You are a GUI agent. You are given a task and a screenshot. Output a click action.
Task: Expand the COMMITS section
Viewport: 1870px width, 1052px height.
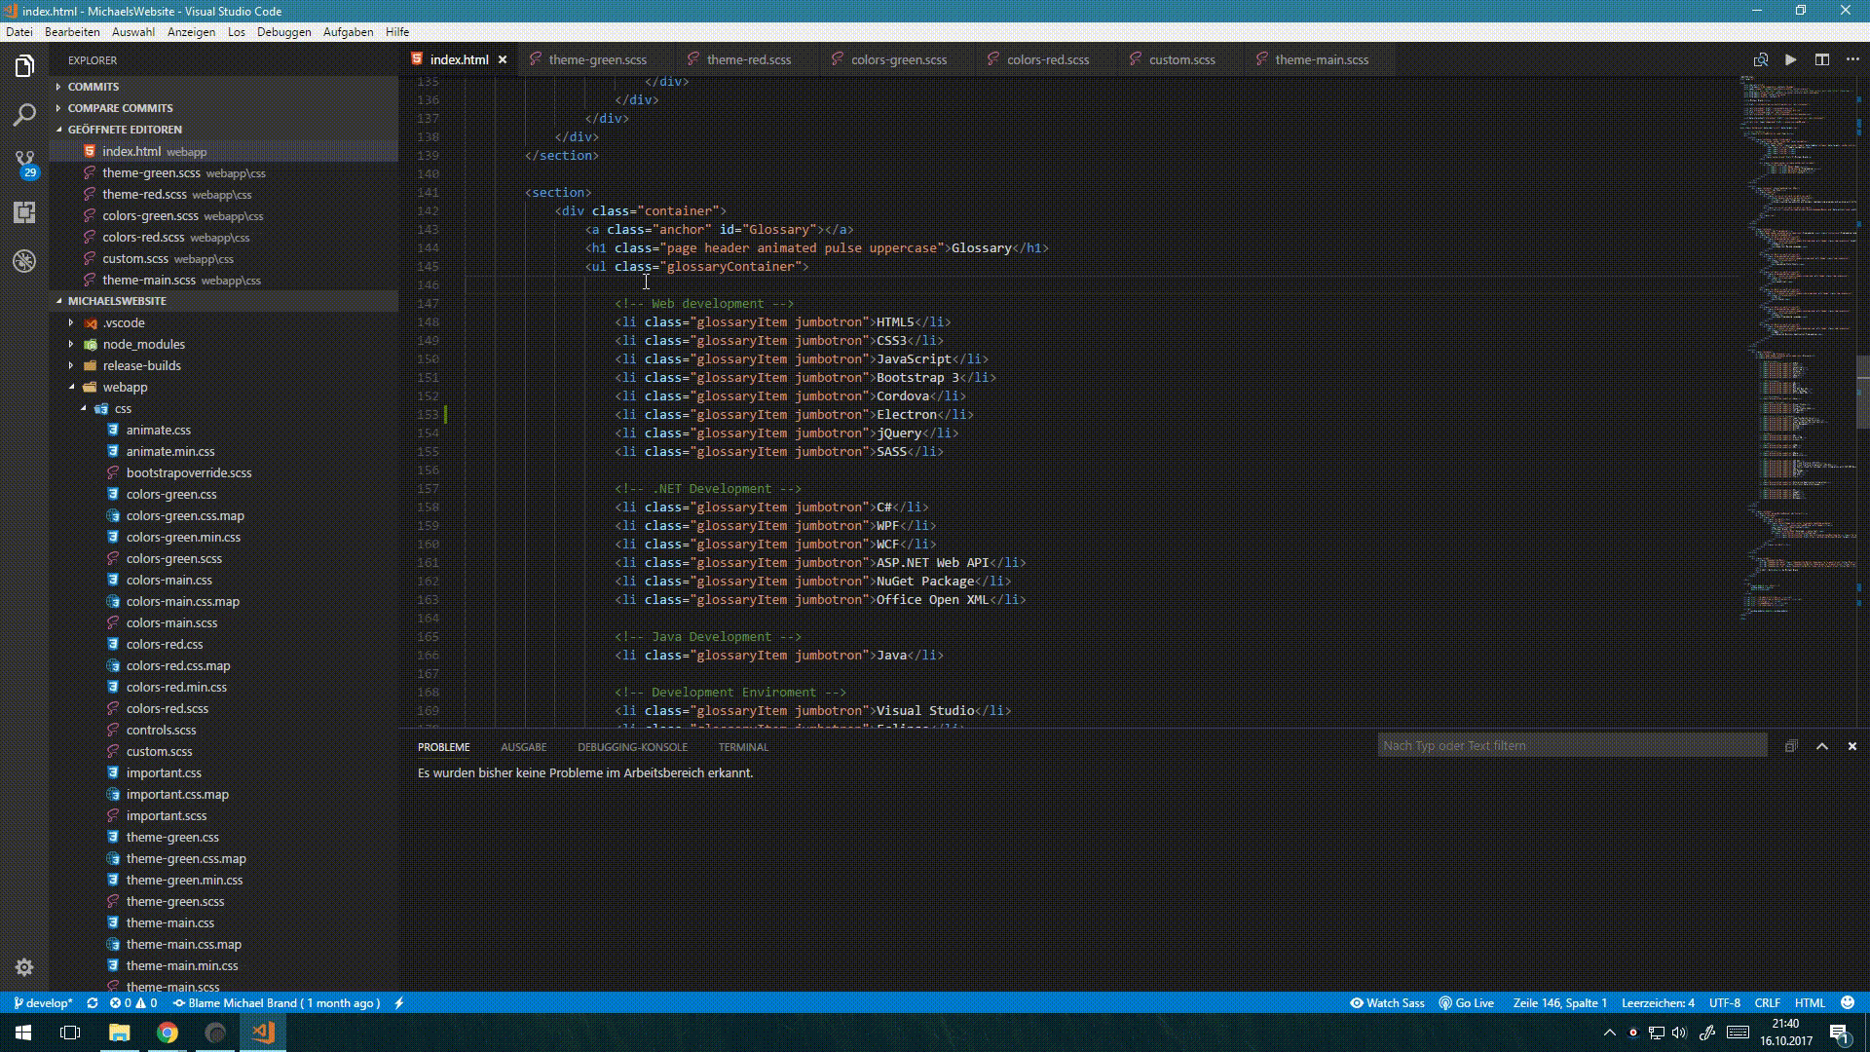(93, 87)
